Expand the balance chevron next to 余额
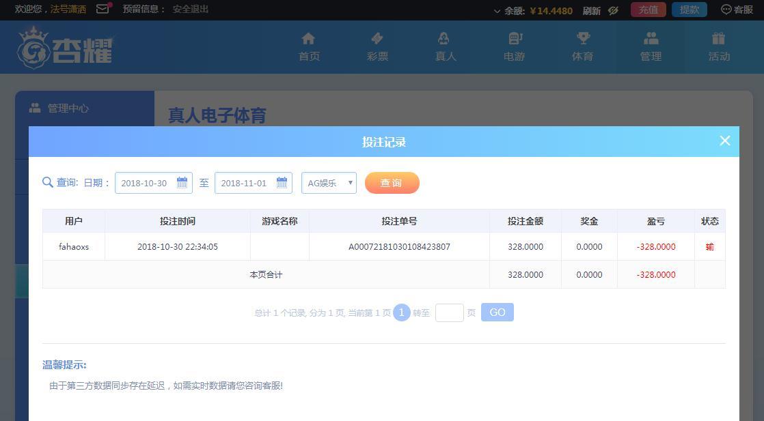 497,11
